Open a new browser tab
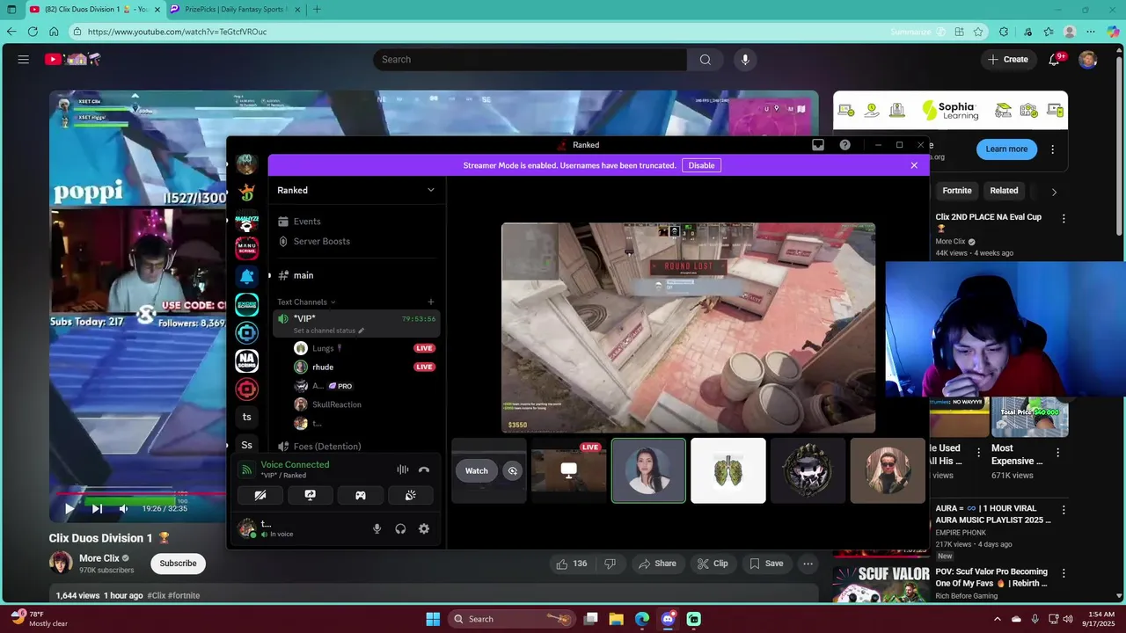Screen dimensions: 1126x633 click(317, 9)
